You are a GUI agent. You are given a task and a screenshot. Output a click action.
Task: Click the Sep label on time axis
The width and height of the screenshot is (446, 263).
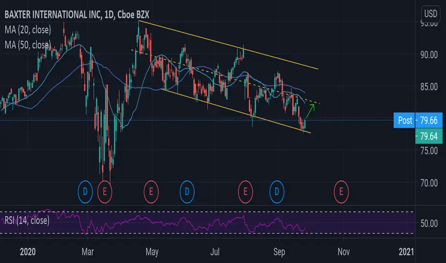[279, 252]
